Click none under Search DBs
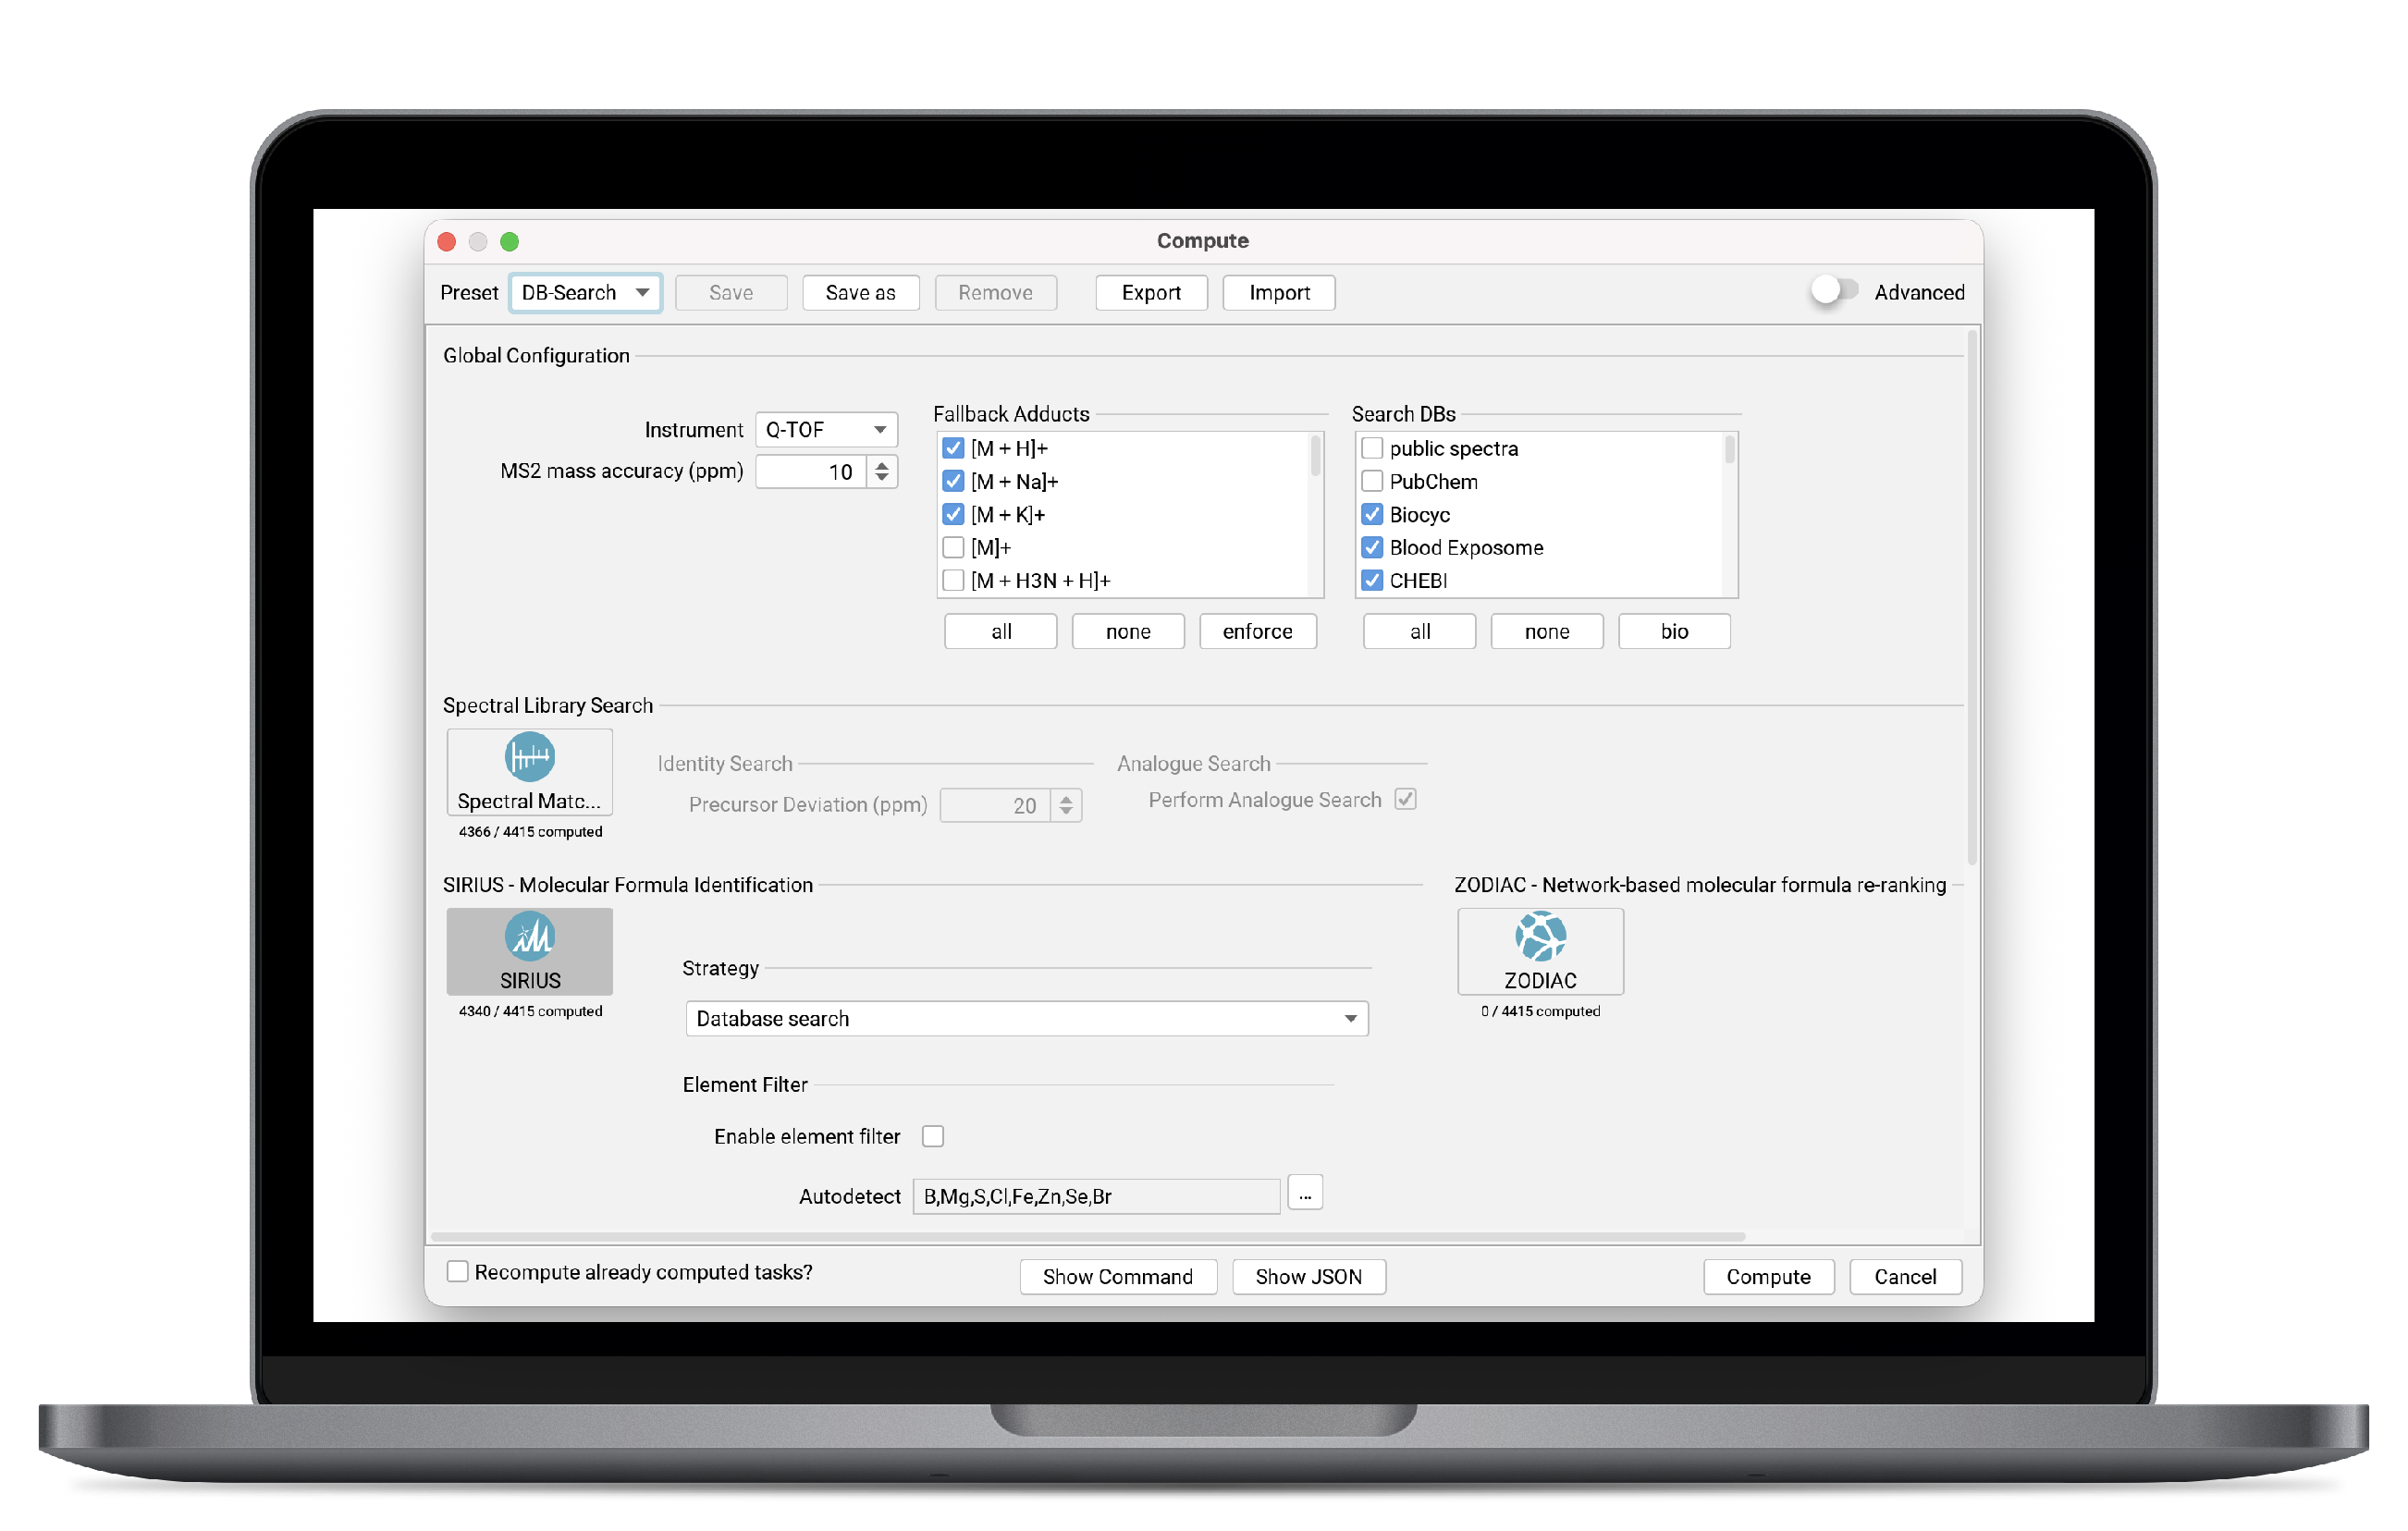2408x1531 pixels. tap(1547, 631)
